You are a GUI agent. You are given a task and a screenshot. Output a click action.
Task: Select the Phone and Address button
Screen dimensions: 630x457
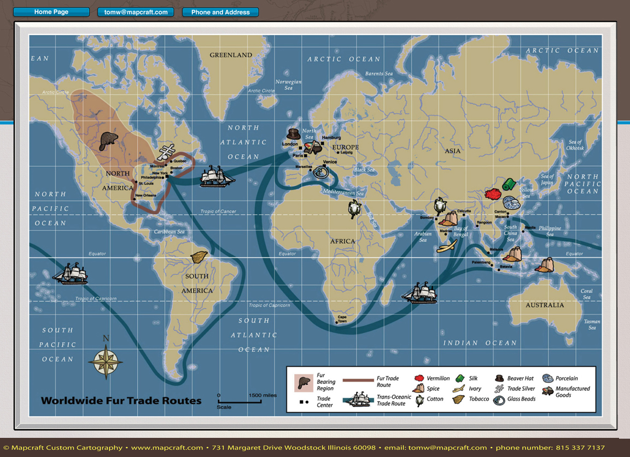click(220, 12)
